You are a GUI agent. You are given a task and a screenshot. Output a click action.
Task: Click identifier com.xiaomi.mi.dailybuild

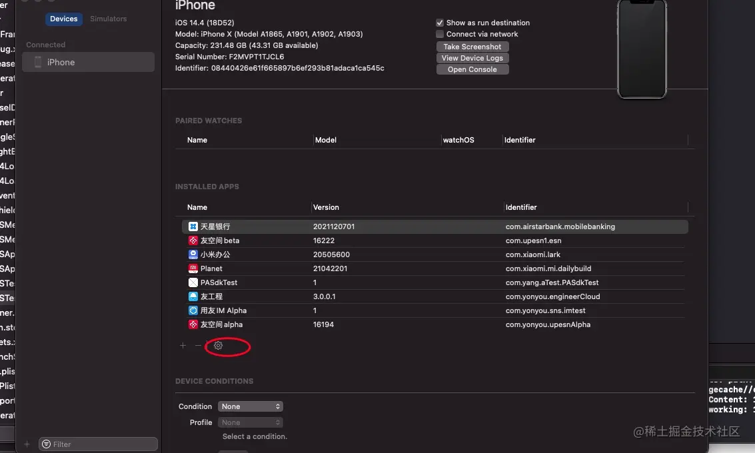click(548, 268)
